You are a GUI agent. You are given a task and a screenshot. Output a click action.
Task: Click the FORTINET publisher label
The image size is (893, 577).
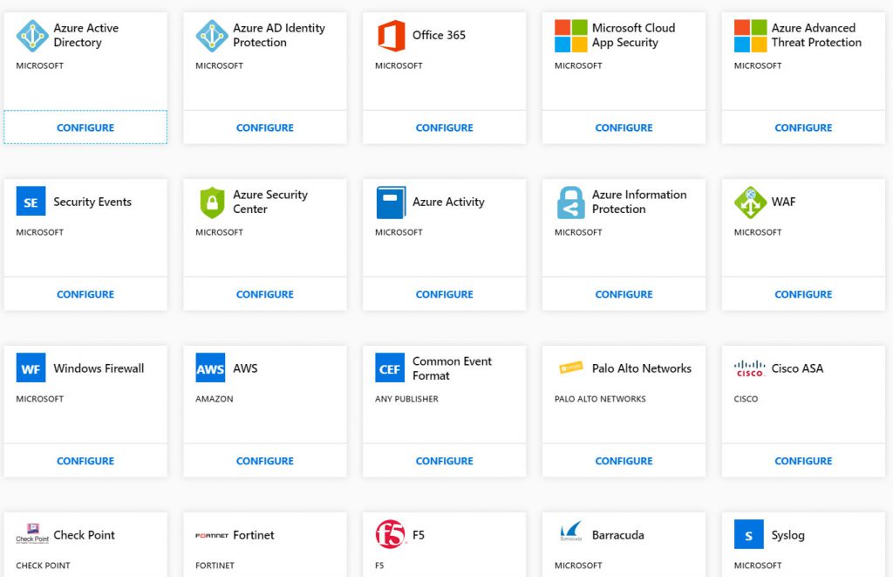point(215,566)
